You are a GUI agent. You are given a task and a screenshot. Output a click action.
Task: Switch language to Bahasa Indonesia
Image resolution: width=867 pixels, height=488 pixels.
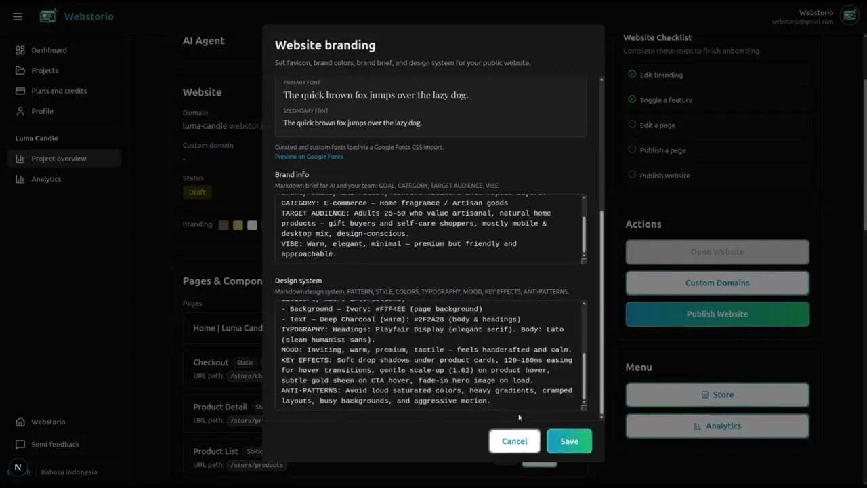point(68,472)
